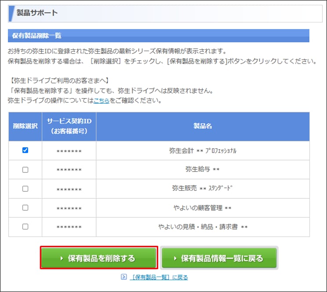
Task: Click the 保有製品削除一覧 section heading
Action: point(37,36)
